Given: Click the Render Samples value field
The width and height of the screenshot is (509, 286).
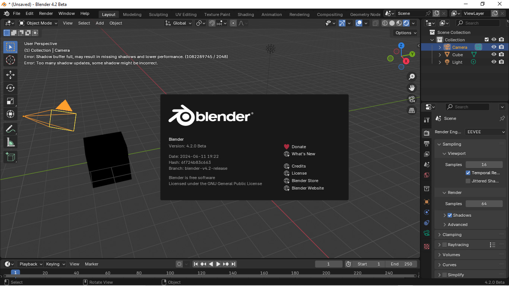Looking at the screenshot, I should (484, 204).
